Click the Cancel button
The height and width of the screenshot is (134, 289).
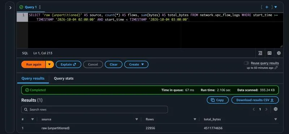click(93, 64)
